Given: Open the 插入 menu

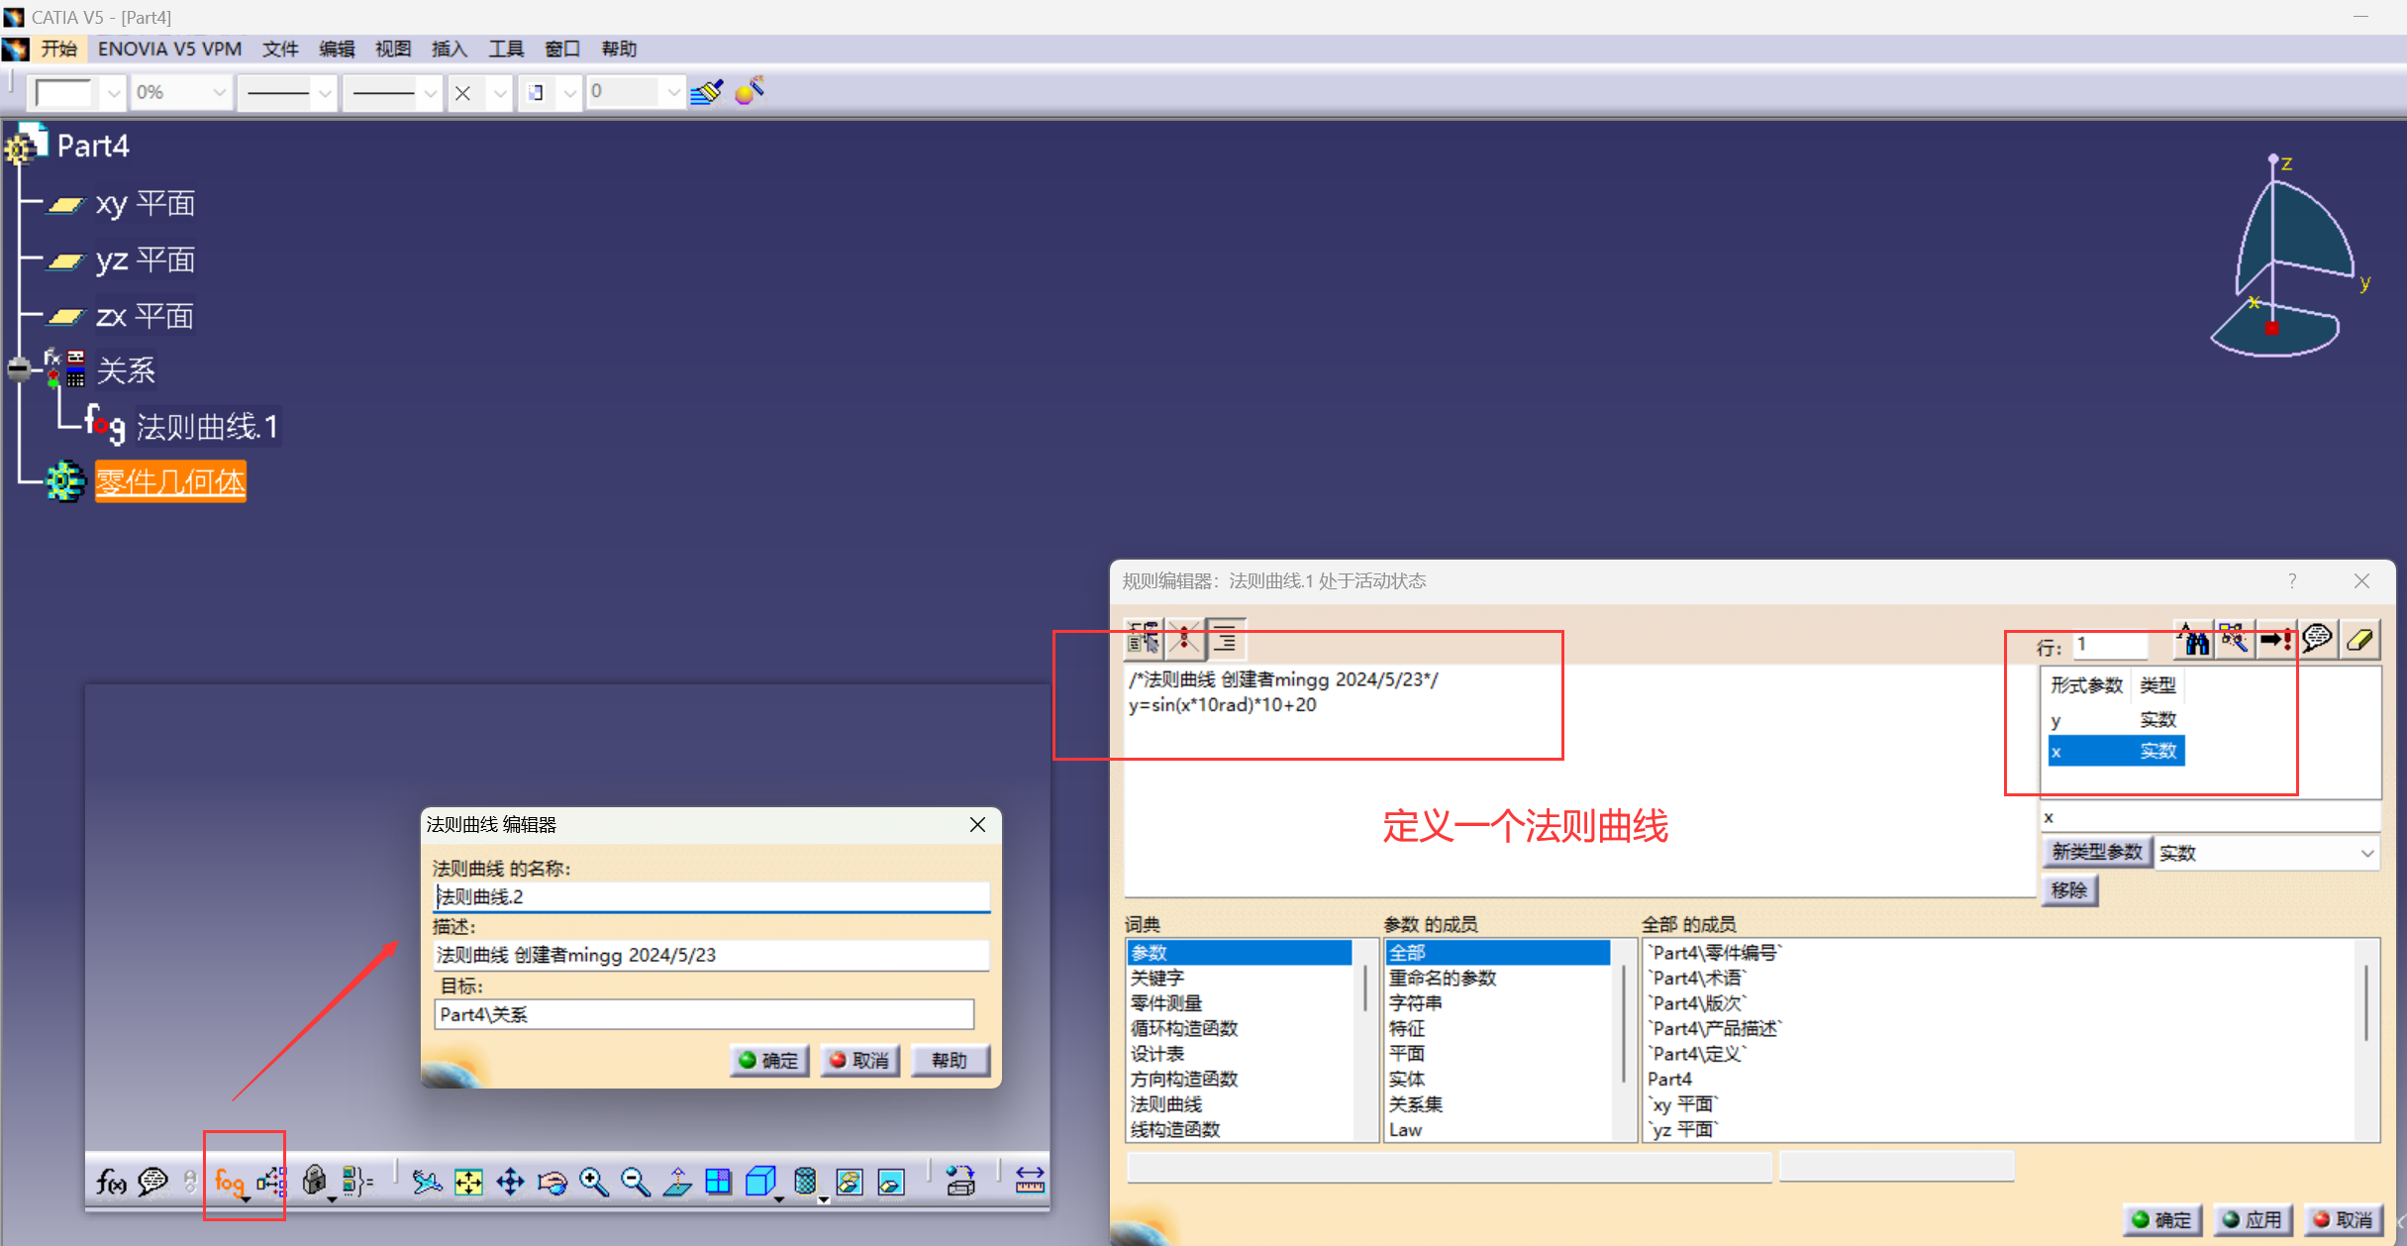Looking at the screenshot, I should coord(449,49).
